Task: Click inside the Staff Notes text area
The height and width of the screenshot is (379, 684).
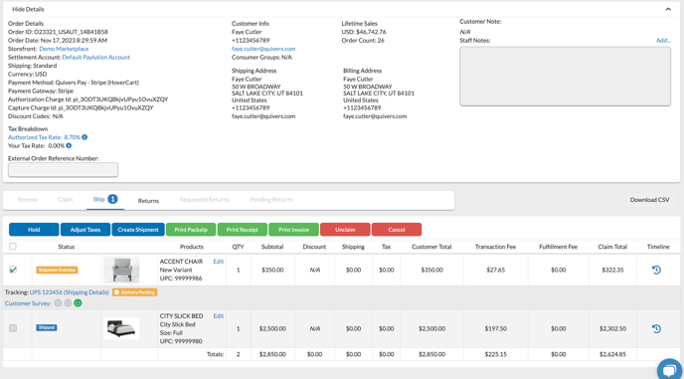Action: pos(565,77)
